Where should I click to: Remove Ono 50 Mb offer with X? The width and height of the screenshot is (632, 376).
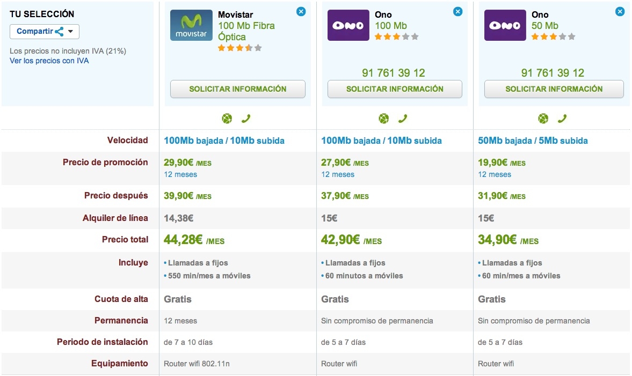pyautogui.click(x=620, y=12)
